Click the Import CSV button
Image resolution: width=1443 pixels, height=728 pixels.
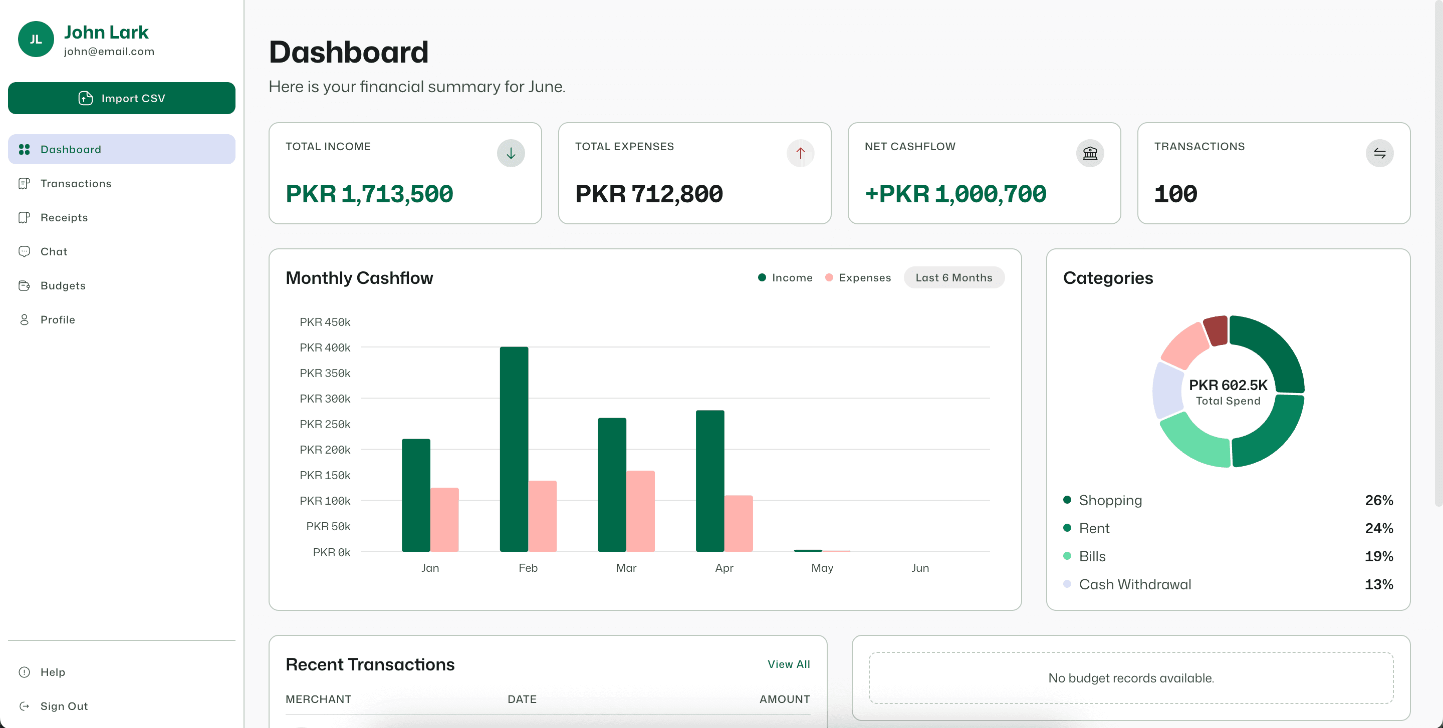[x=122, y=99]
